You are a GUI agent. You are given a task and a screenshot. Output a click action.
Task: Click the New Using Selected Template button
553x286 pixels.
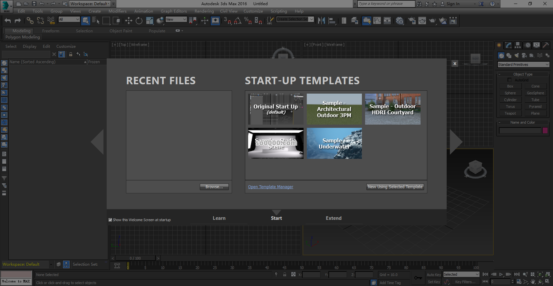click(395, 187)
